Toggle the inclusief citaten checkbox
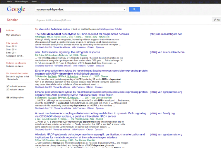Image resolution: width=221 pixels, height=148 pixels. [8, 90]
